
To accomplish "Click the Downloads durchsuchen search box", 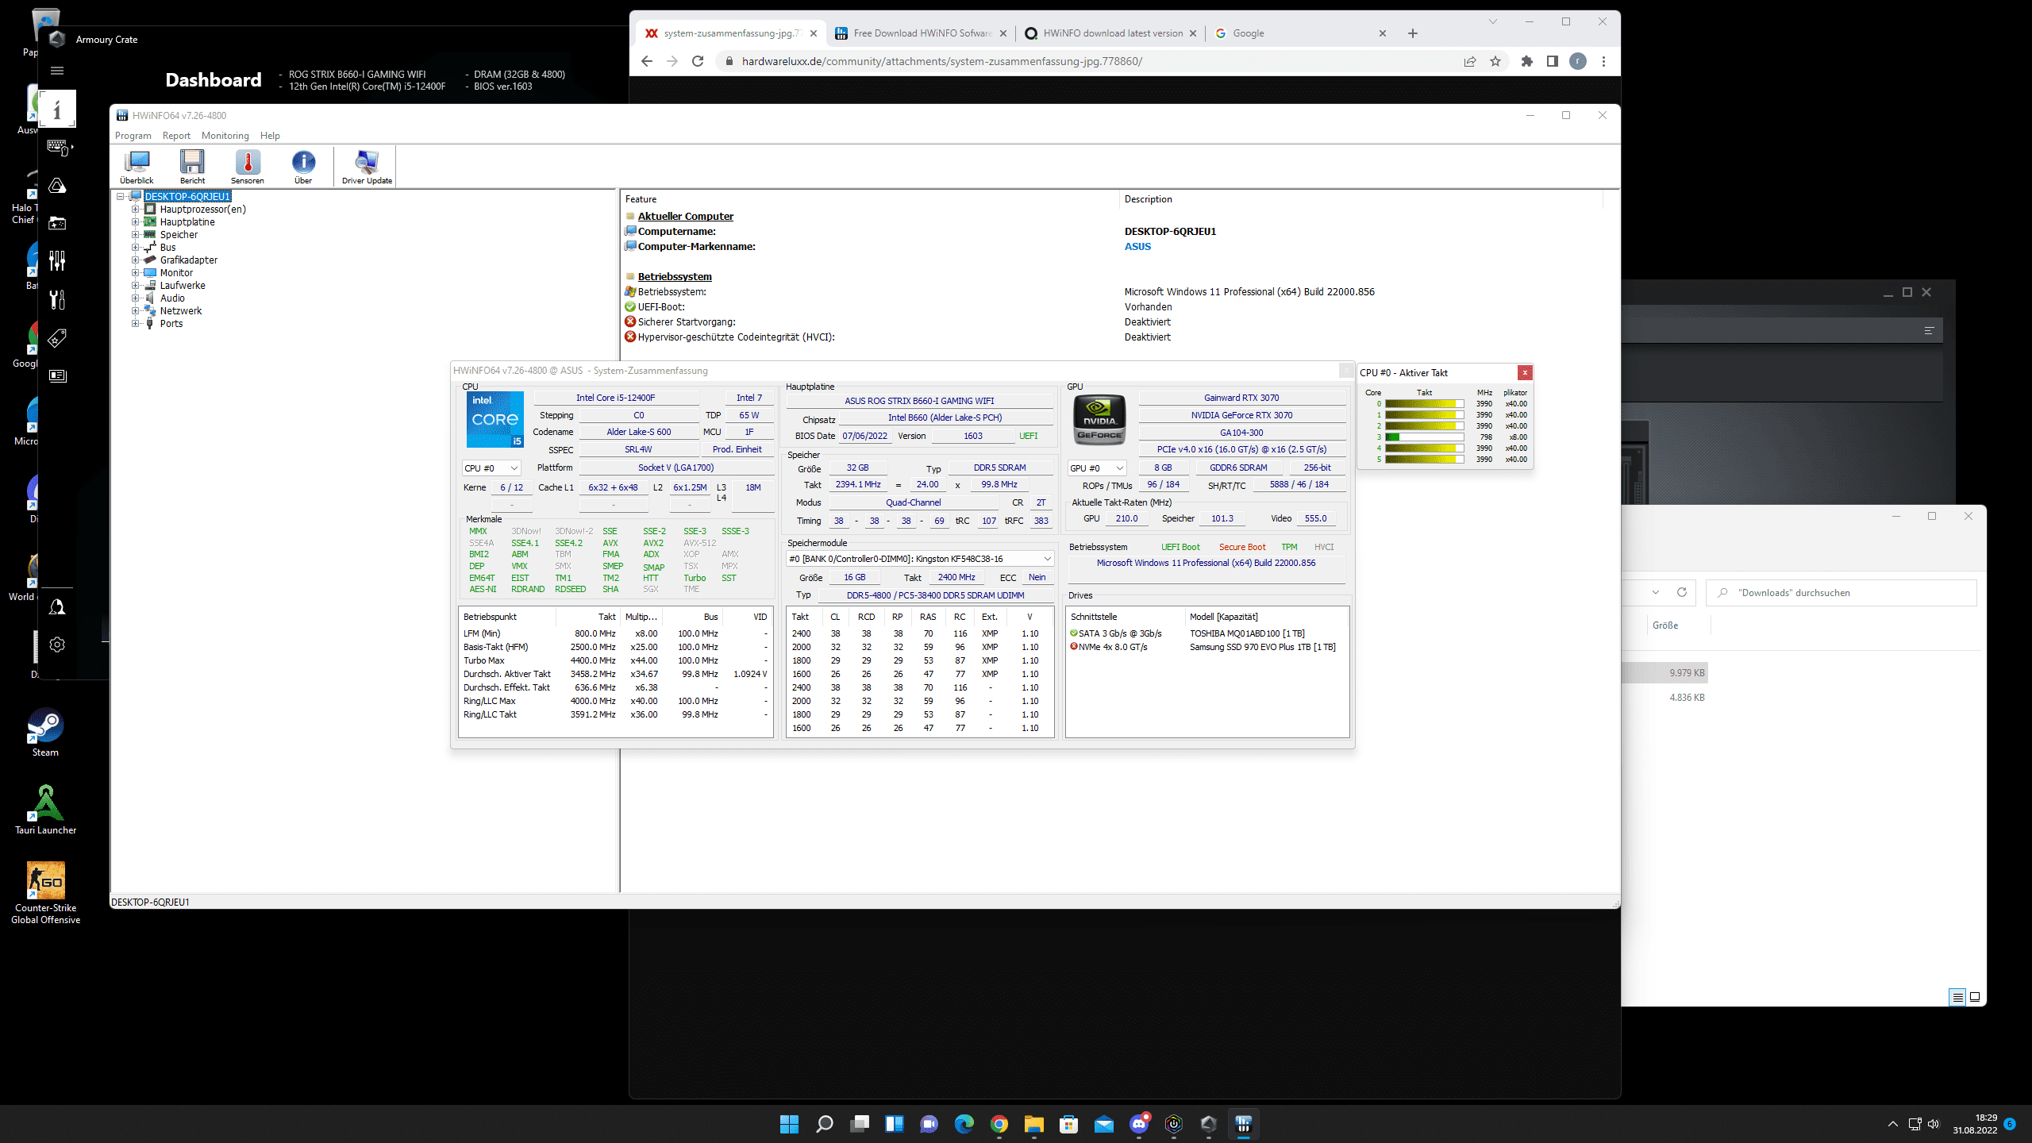I will (1841, 592).
